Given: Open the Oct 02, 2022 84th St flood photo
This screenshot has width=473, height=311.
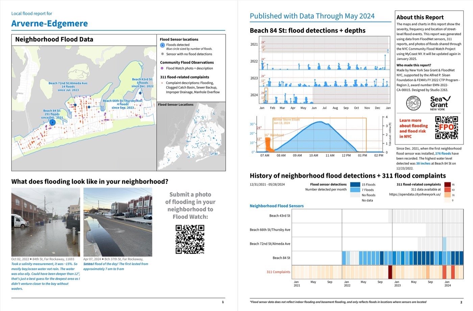Looking at the screenshot, I should click(x=46, y=222).
